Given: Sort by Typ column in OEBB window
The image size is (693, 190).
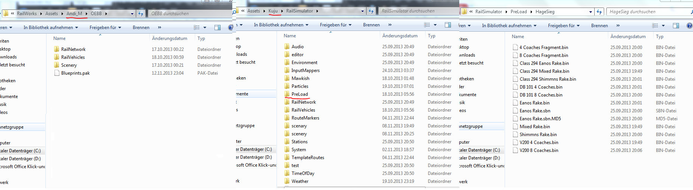Looking at the screenshot, I should (x=201, y=38).
